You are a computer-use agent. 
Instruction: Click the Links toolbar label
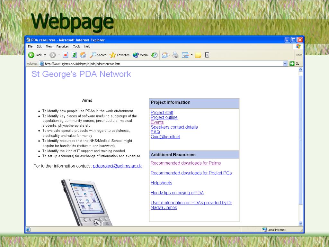(x=299, y=55)
